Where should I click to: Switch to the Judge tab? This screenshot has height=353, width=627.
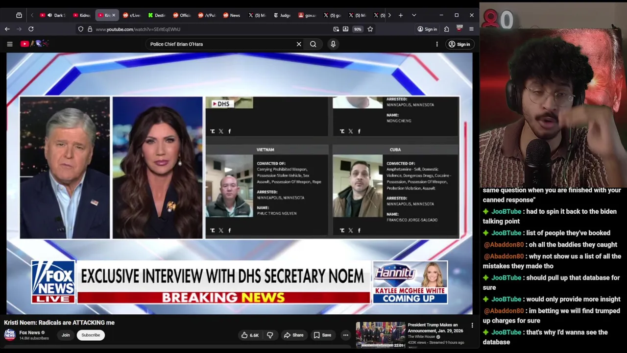point(282,15)
